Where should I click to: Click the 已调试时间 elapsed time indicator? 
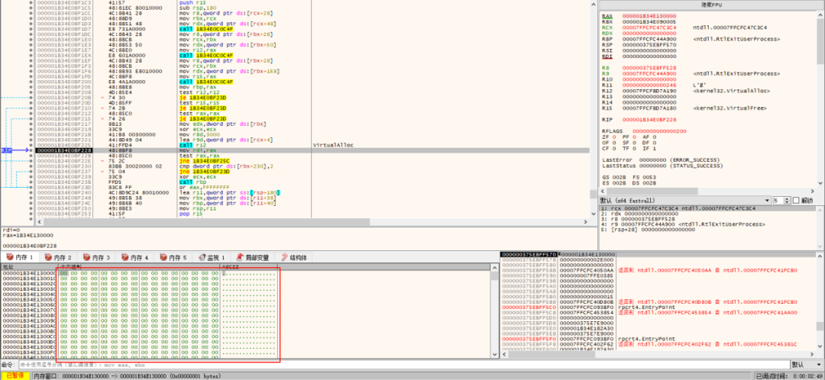pos(788,376)
